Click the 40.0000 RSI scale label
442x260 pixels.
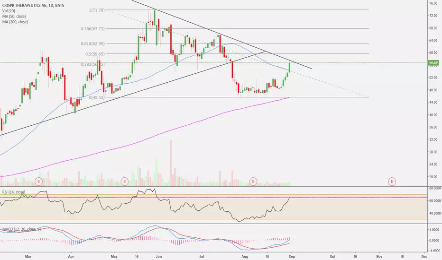pos(435,213)
